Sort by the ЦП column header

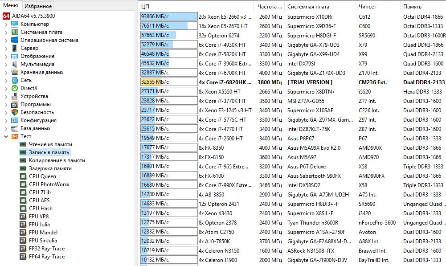(196, 7)
